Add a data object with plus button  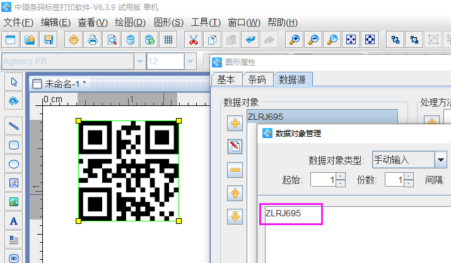(235, 124)
